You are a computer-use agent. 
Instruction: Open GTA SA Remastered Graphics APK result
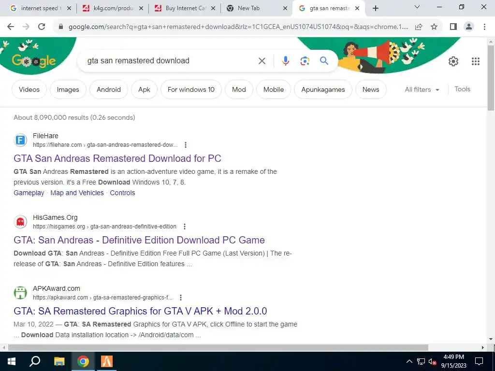140,311
